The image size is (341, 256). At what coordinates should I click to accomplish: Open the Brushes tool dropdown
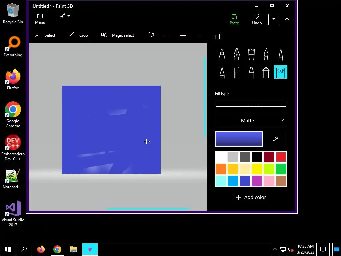65,16
